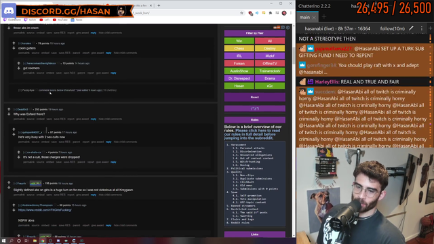Downvote the 'coom gutters' comment
This screenshot has height=244, width=434.
[x=14, y=48]
